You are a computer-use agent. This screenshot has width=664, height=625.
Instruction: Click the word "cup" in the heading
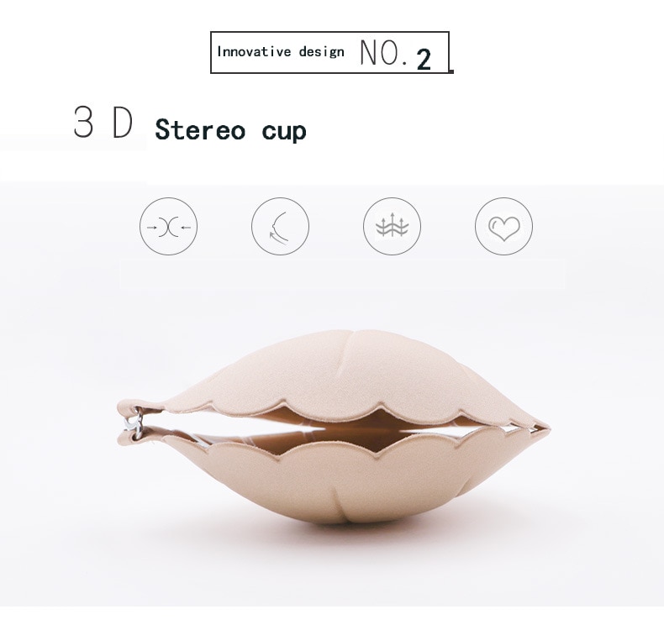[284, 132]
